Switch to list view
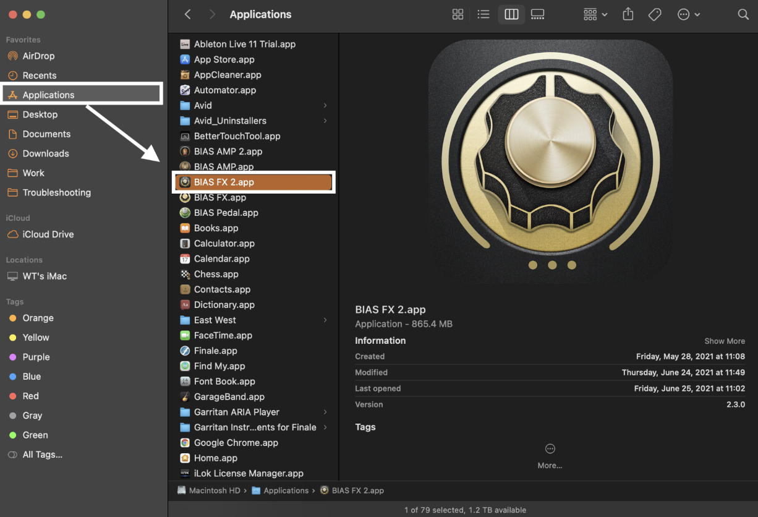This screenshot has width=758, height=517. pyautogui.click(x=483, y=14)
